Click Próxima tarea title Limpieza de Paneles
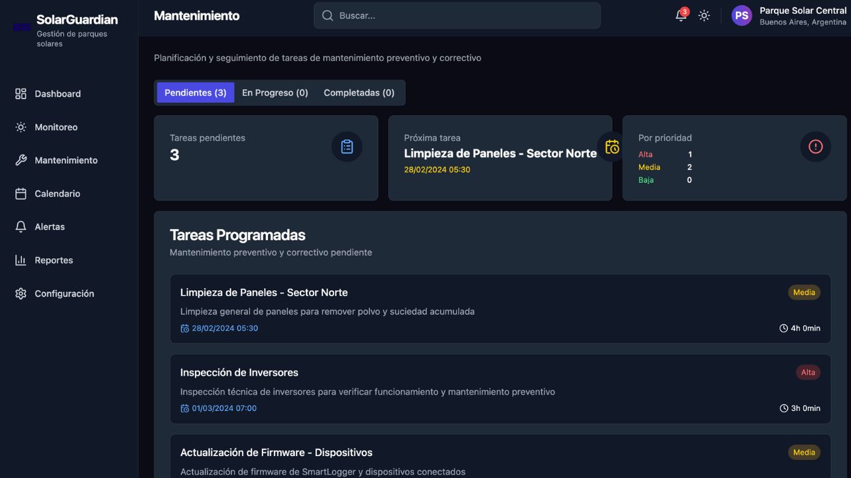The height and width of the screenshot is (478, 851). [x=500, y=153]
